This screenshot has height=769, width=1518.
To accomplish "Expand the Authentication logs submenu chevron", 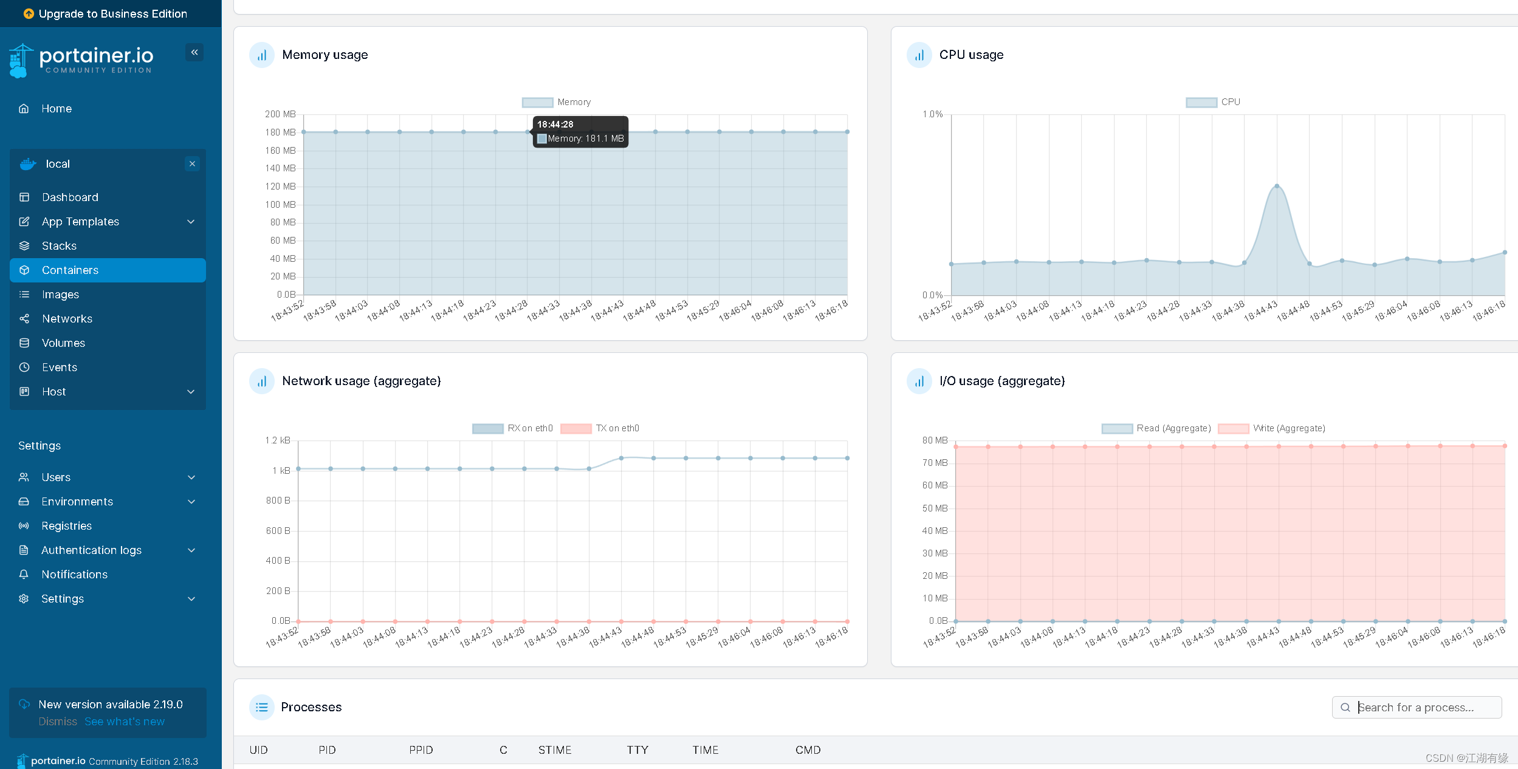I will [191, 550].
